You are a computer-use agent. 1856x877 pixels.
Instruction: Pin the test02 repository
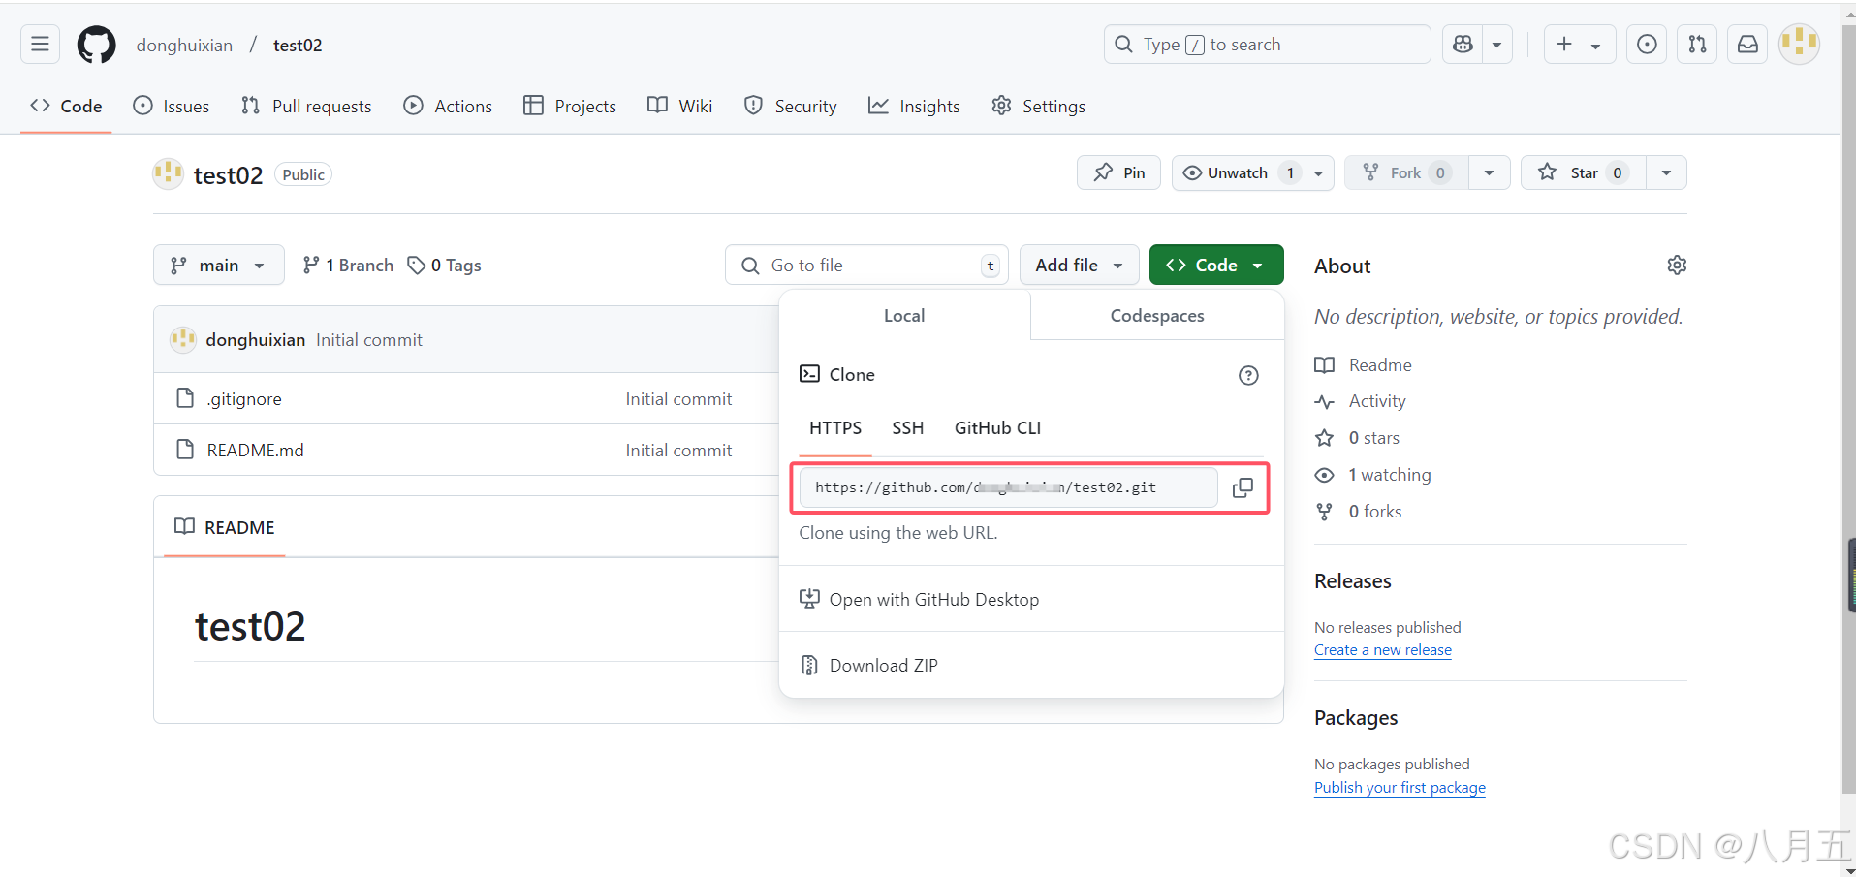pyautogui.click(x=1119, y=172)
